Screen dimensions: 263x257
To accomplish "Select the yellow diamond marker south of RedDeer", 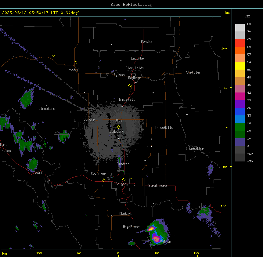I will pyautogui.click(x=130, y=86).
